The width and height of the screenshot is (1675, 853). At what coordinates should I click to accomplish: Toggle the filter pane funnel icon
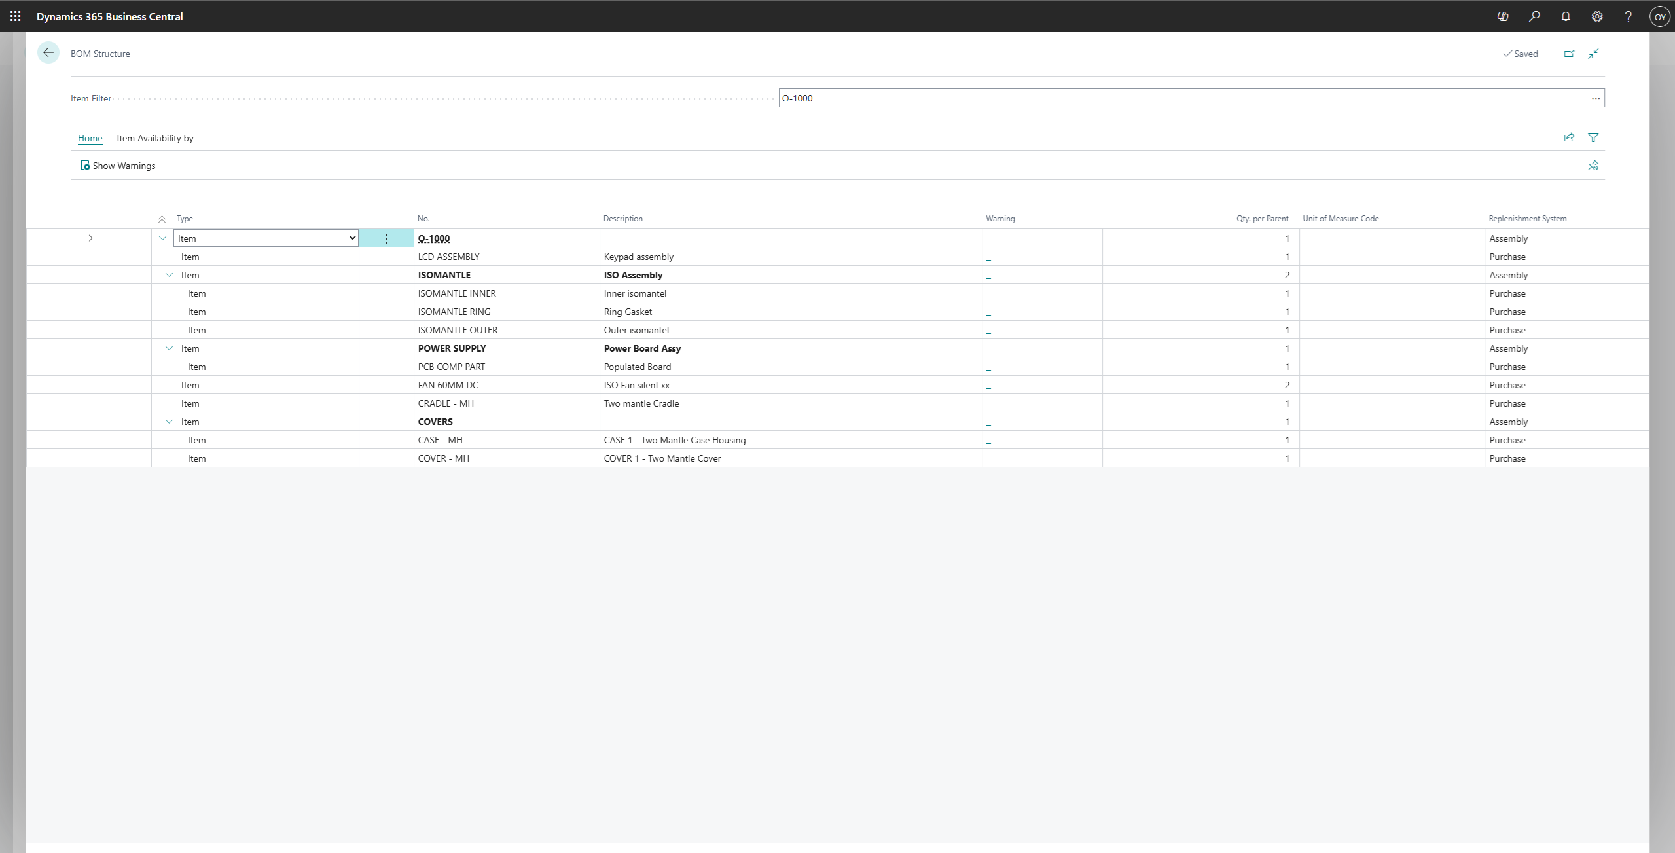[1593, 137]
